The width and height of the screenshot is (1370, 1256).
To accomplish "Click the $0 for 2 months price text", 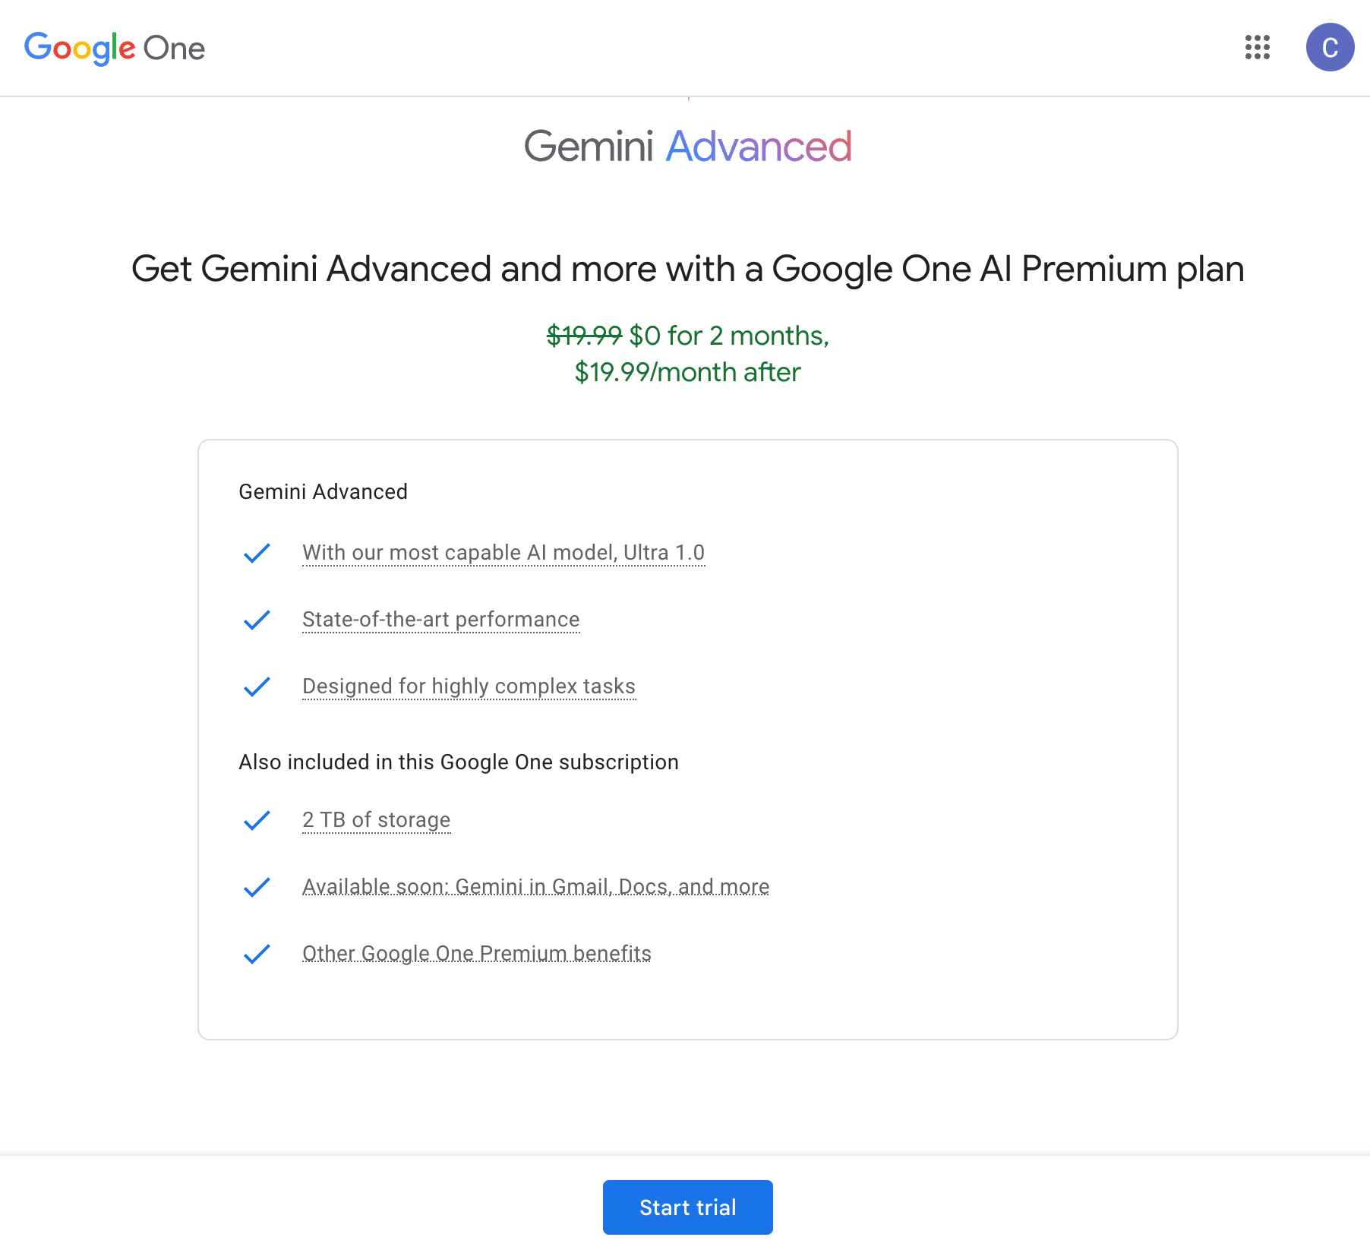I will pos(729,336).
